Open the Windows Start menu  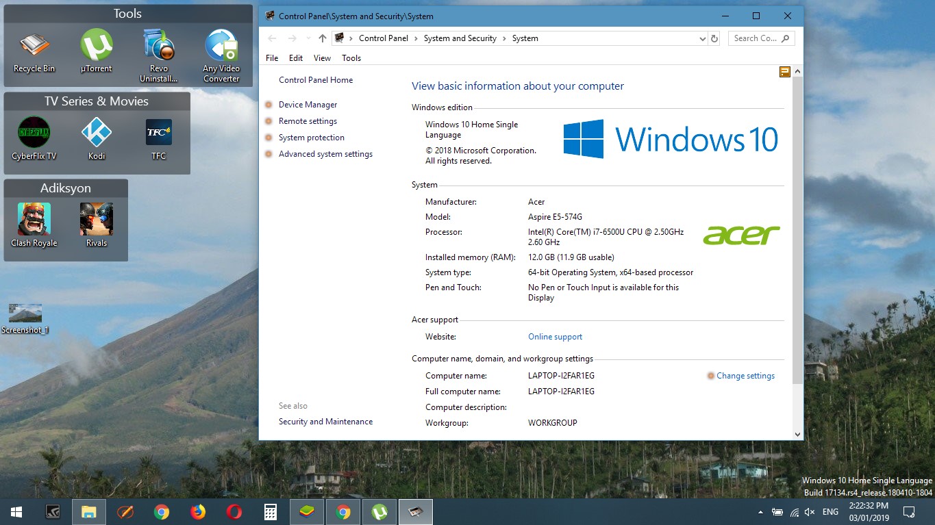point(16,511)
